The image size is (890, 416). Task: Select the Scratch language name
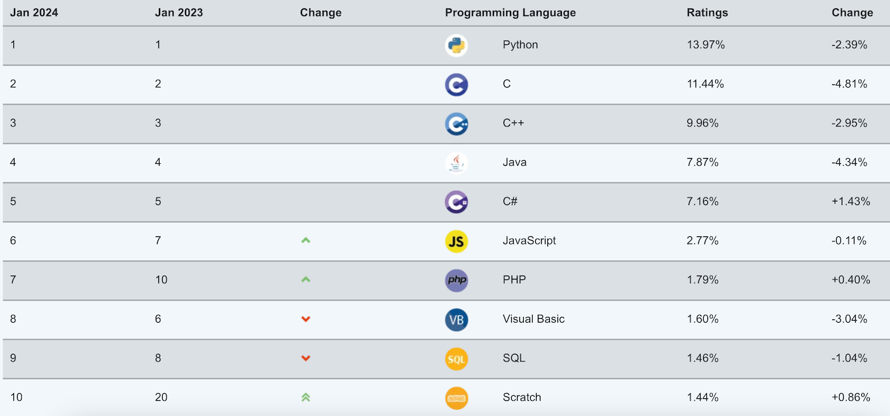(521, 398)
